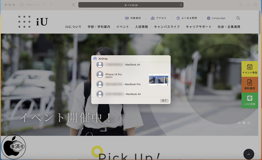The width and height of the screenshot is (262, 160).
Task: Open the アクセス link
Action: click(x=158, y=18)
